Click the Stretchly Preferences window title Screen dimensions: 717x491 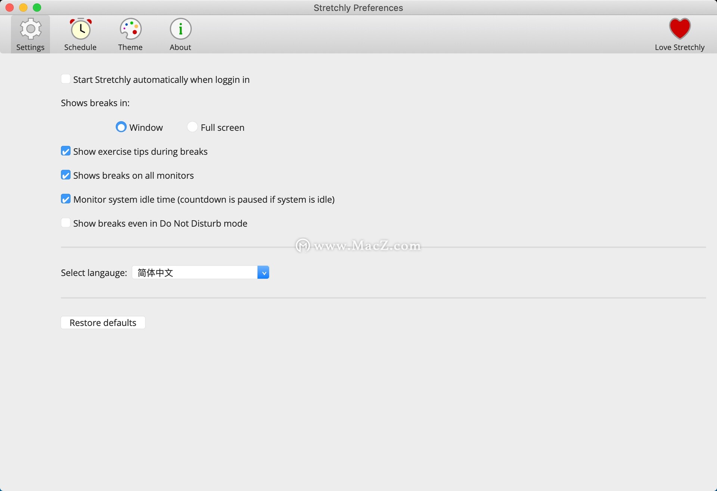(x=358, y=8)
